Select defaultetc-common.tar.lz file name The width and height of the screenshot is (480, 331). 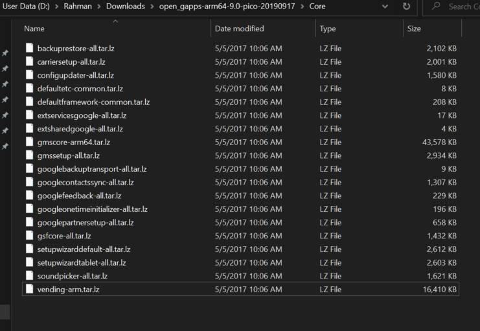point(80,89)
